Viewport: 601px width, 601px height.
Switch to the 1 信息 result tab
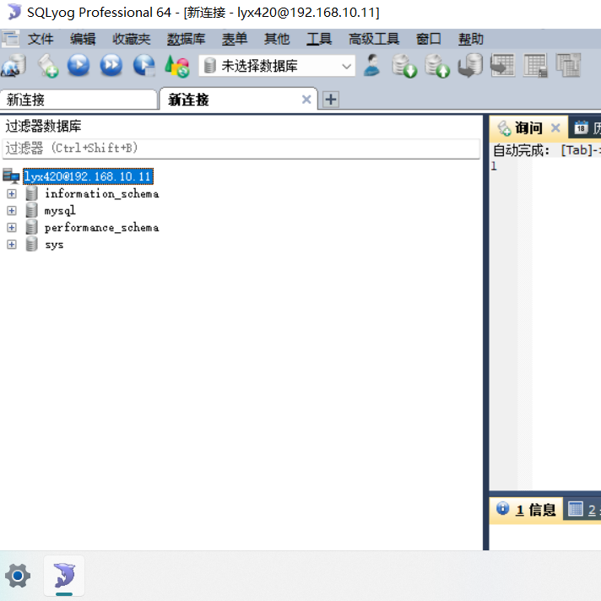click(526, 509)
